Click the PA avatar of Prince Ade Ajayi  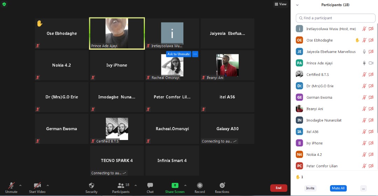(x=299, y=63)
